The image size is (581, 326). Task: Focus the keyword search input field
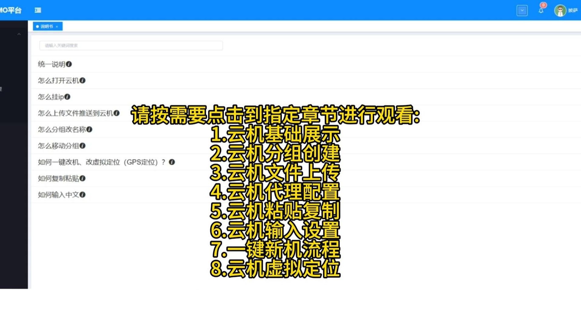[x=131, y=46]
